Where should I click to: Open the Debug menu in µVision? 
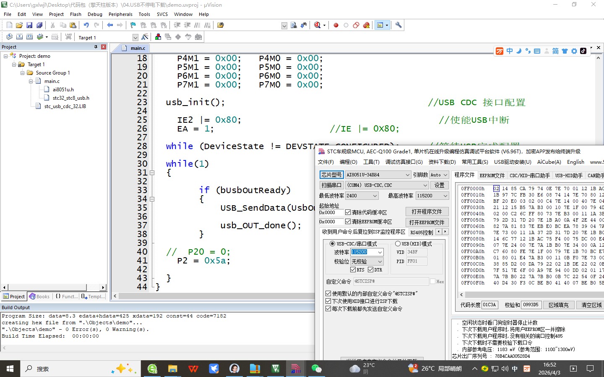point(95,14)
